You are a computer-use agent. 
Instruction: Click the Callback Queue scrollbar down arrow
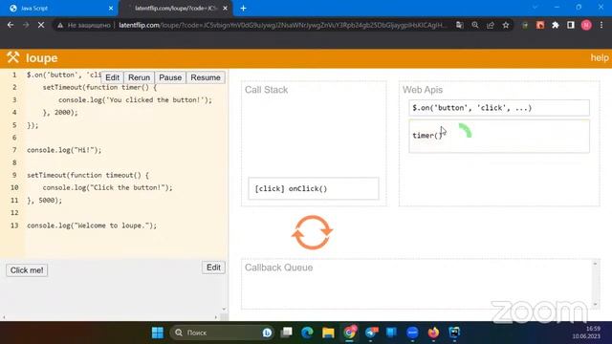click(x=595, y=304)
